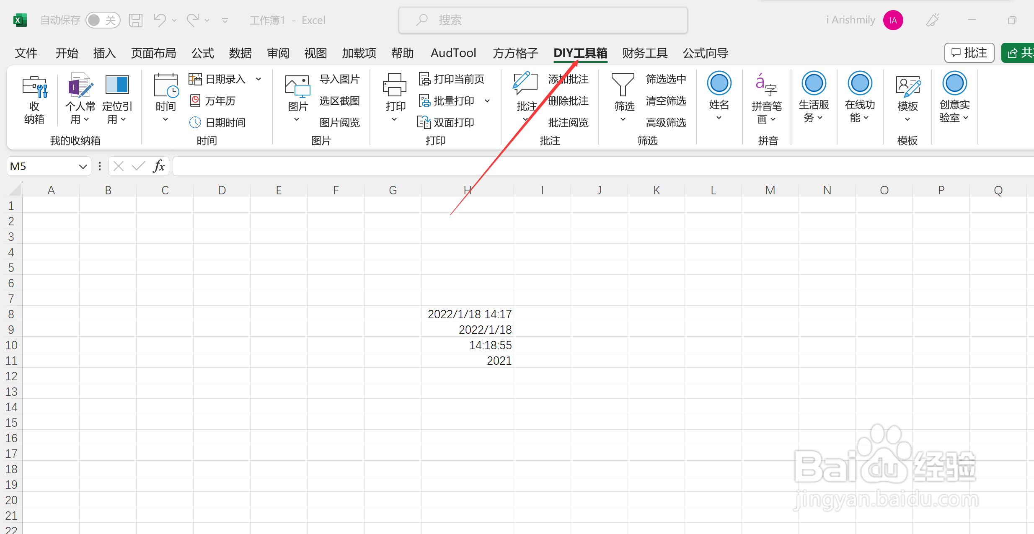Switch to the 数据 data tab

point(240,53)
